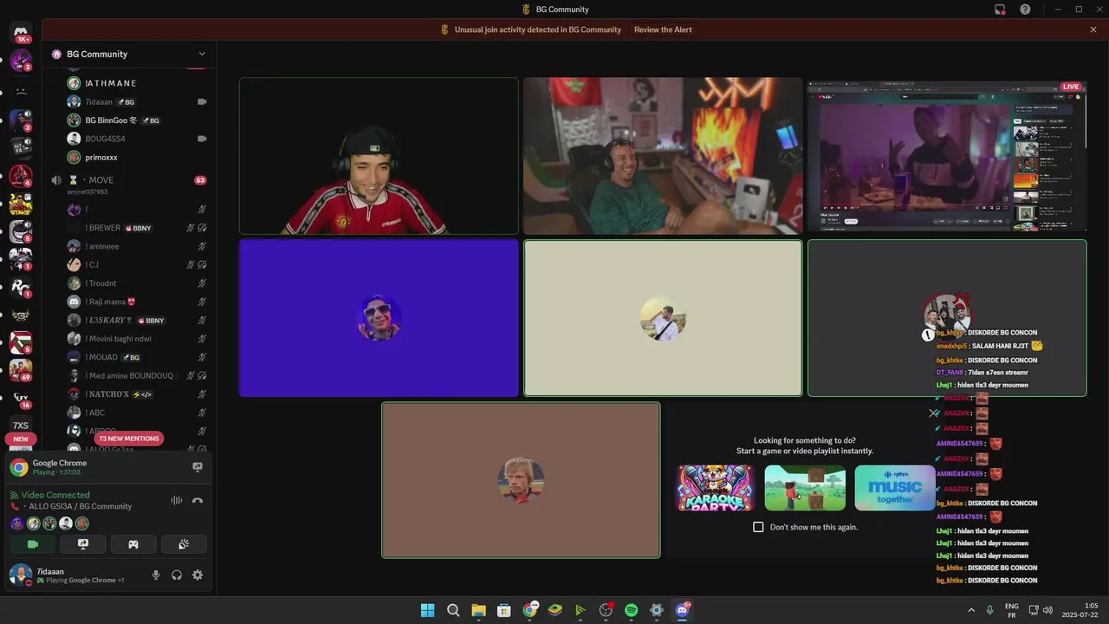Click Review the Alert link
1109x624 pixels.
663,29
